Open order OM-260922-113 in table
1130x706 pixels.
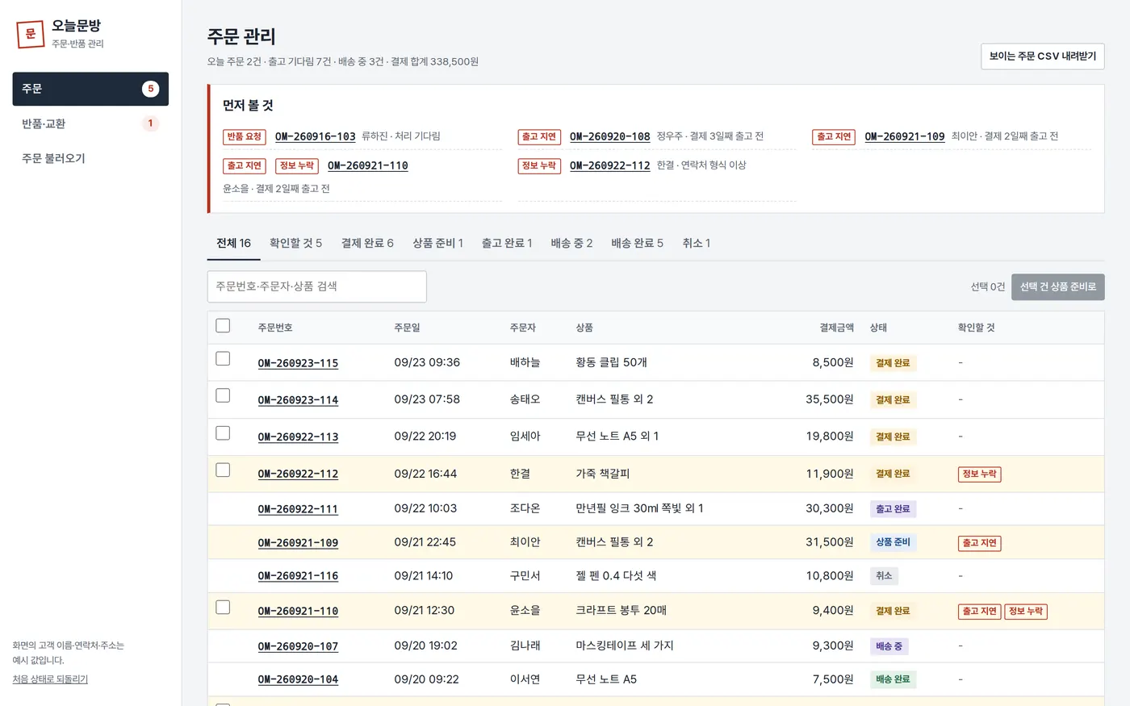pos(298,437)
